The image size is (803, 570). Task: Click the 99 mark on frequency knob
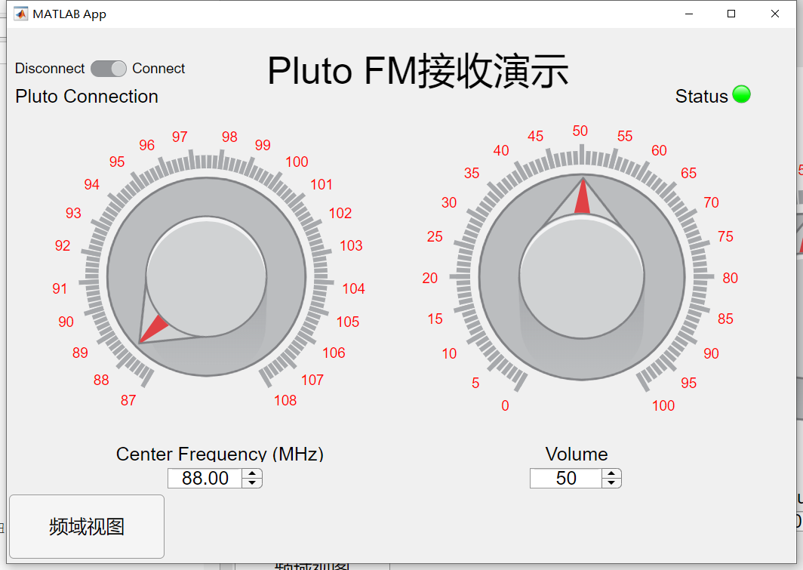(x=263, y=146)
